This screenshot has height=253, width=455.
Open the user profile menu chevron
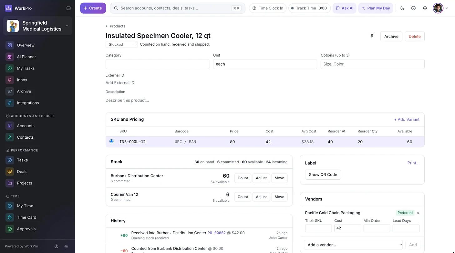coord(447,8)
